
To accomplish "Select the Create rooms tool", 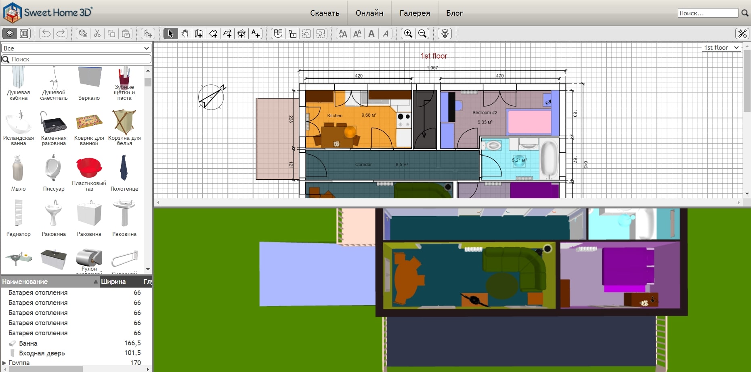I will coord(213,34).
